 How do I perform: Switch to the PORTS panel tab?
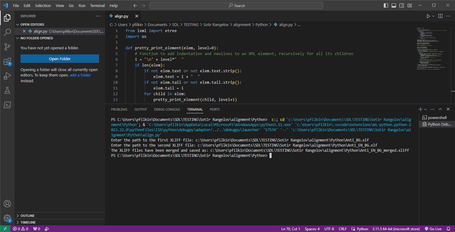coord(215,109)
